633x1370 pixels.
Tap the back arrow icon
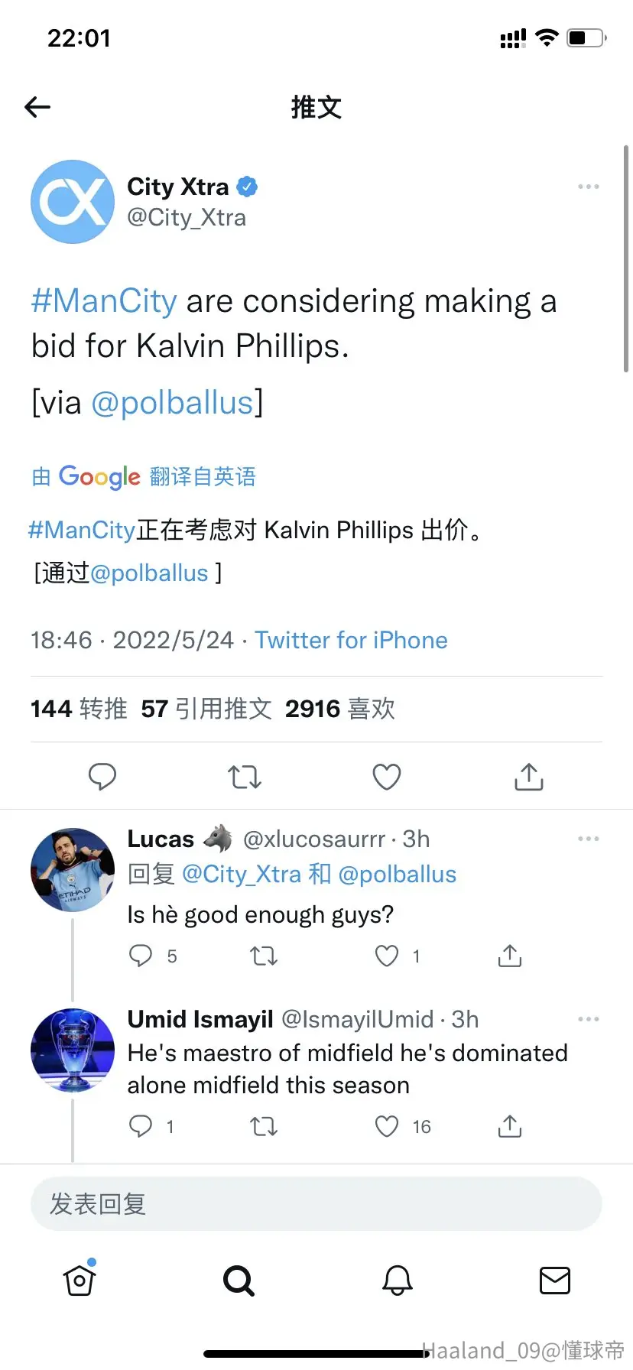point(37,107)
